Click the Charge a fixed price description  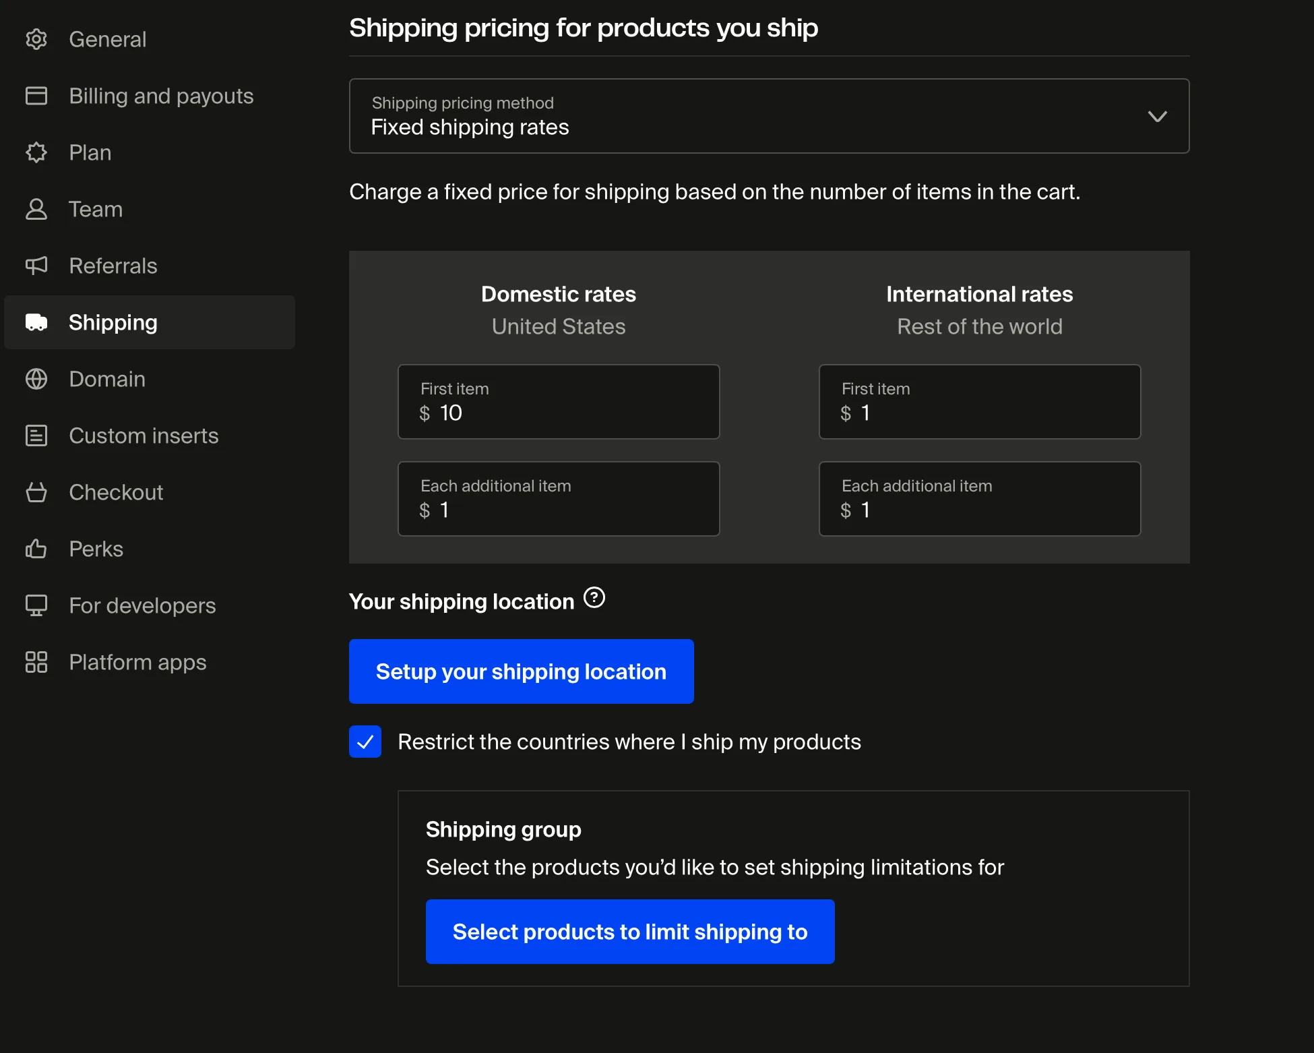pos(714,191)
